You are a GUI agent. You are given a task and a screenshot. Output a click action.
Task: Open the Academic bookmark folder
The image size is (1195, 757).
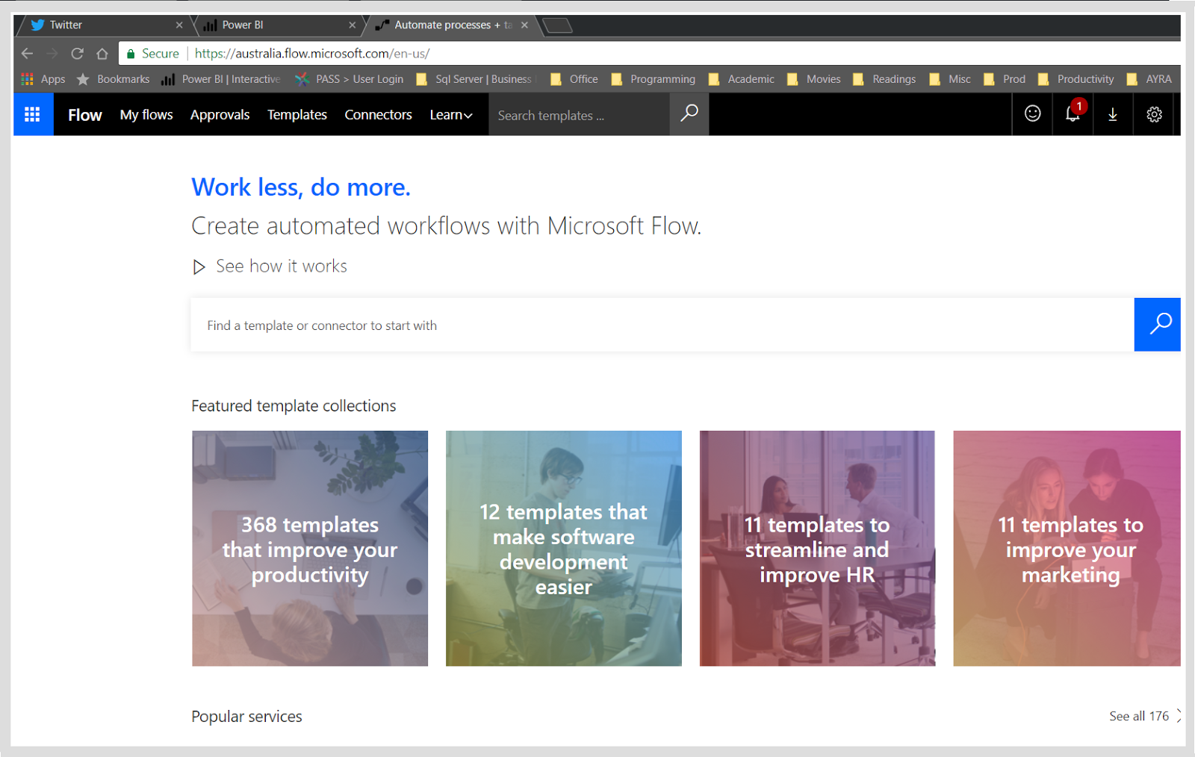point(742,79)
